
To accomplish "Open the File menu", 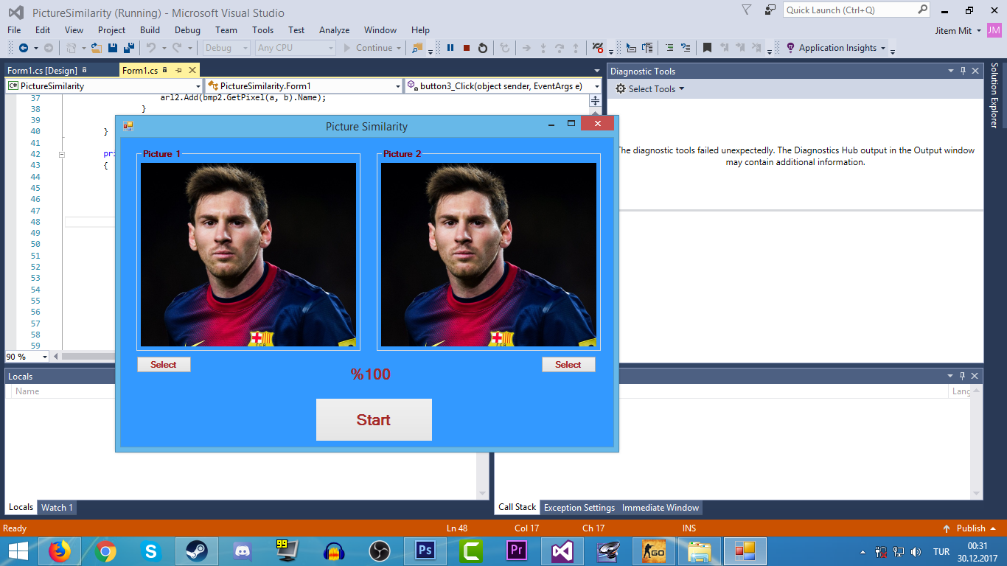I will [x=14, y=30].
